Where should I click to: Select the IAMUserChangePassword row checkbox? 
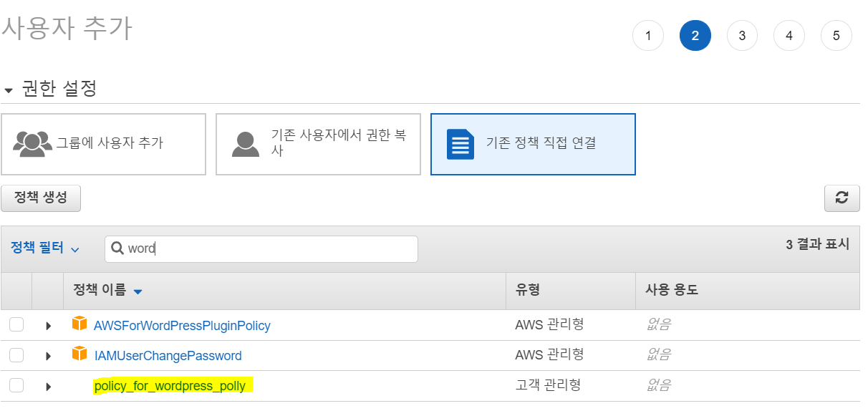click(x=16, y=355)
